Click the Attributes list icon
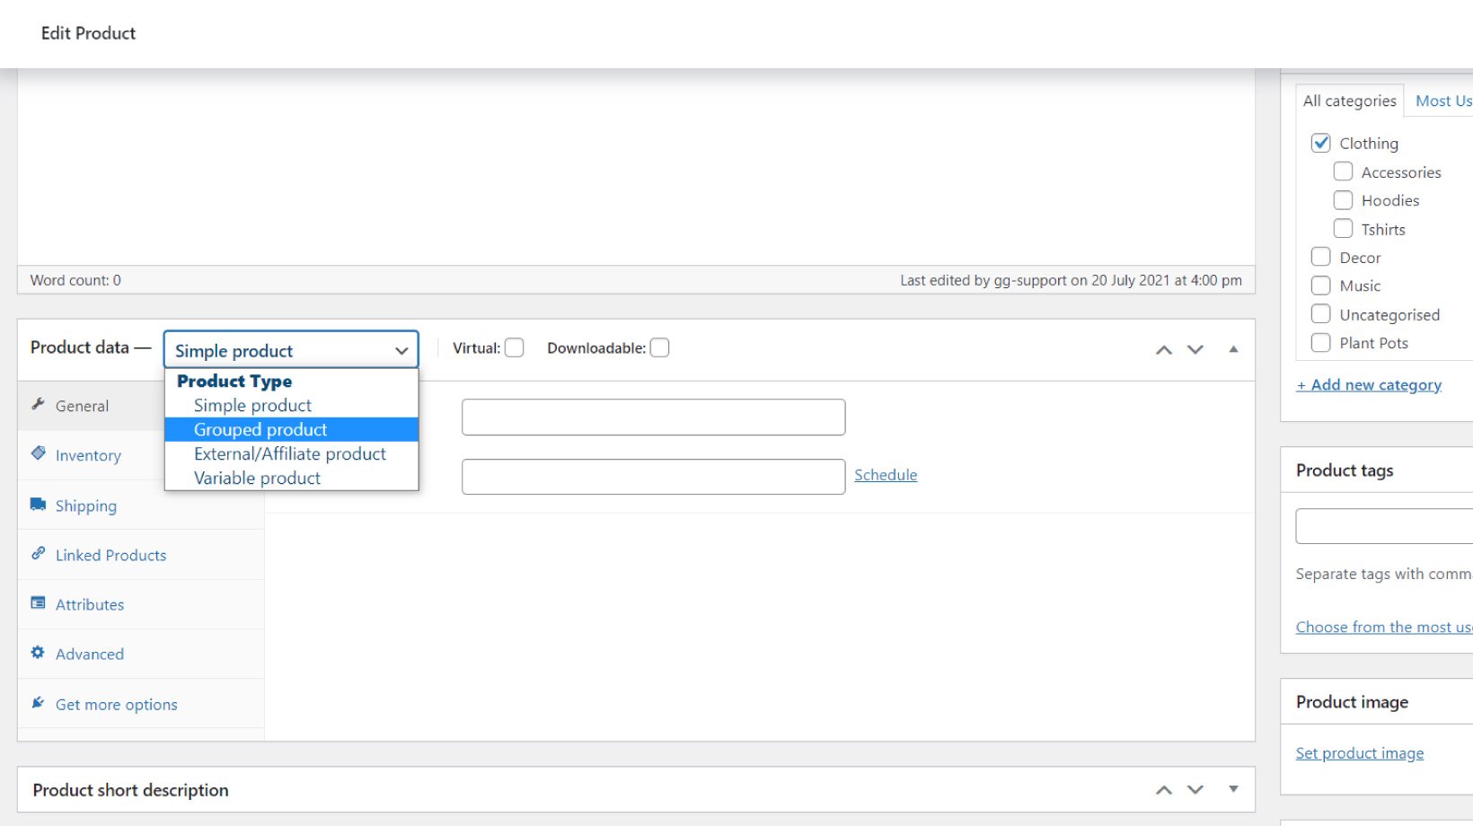 pos(38,603)
